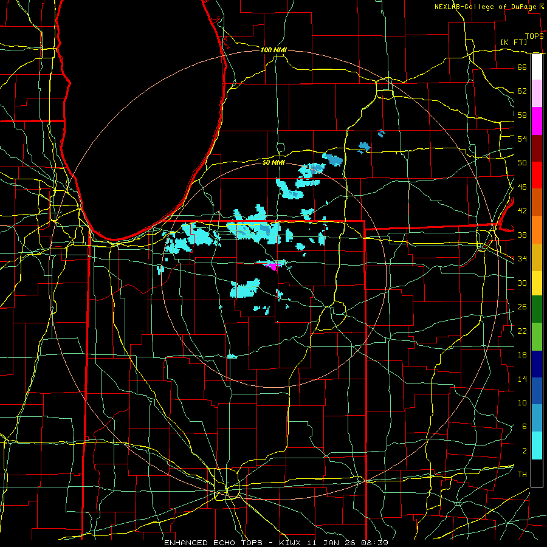Click the 18 legend value
Viewport: 547px width, 547px height.
[522, 355]
